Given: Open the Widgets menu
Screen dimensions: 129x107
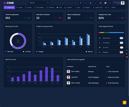Looking at the screenshot, I should coord(86,8).
